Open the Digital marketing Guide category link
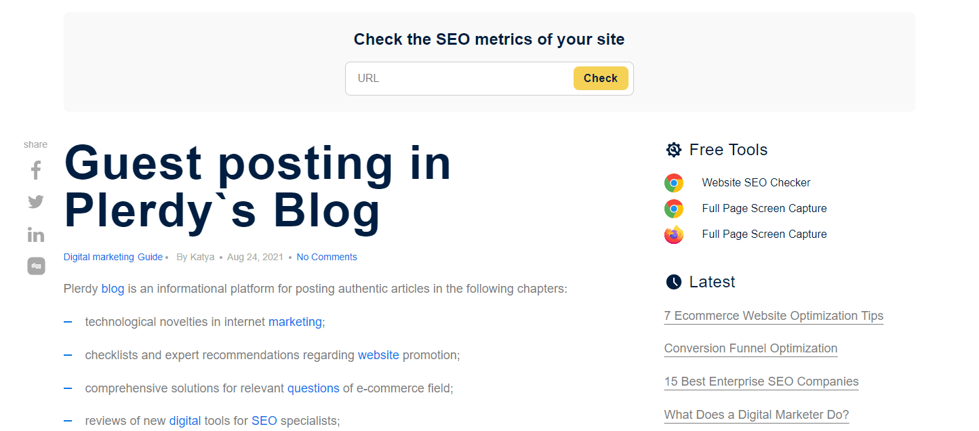 click(x=113, y=257)
